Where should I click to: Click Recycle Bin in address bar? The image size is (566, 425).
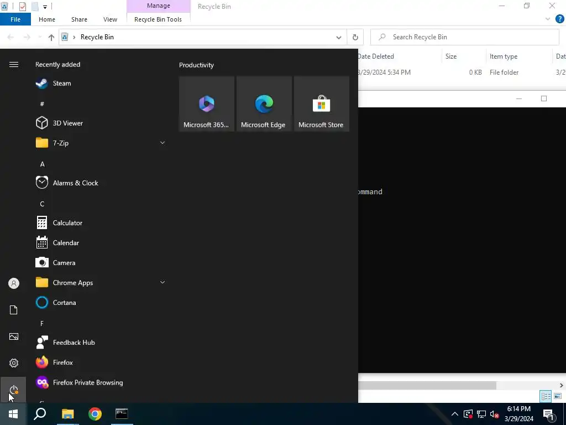click(97, 37)
